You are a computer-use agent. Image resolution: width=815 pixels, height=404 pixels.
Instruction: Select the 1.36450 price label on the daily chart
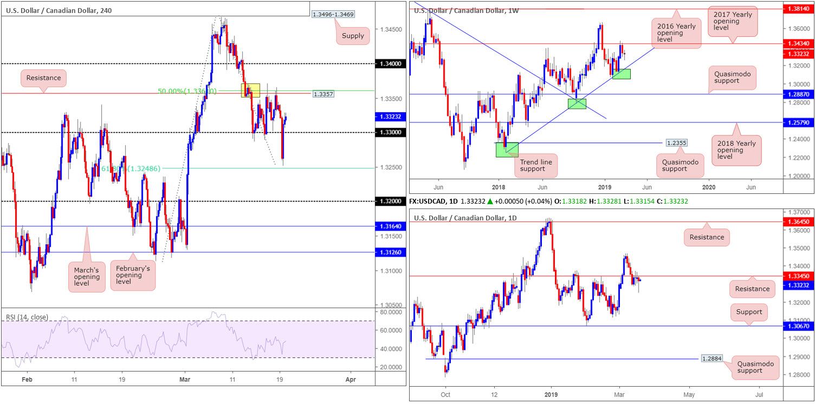799,222
